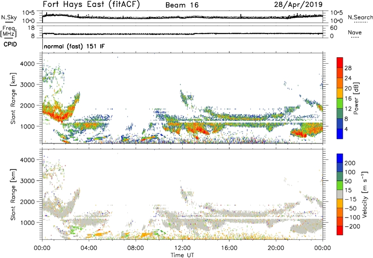Click the '08:00' time axis label

tap(136, 248)
